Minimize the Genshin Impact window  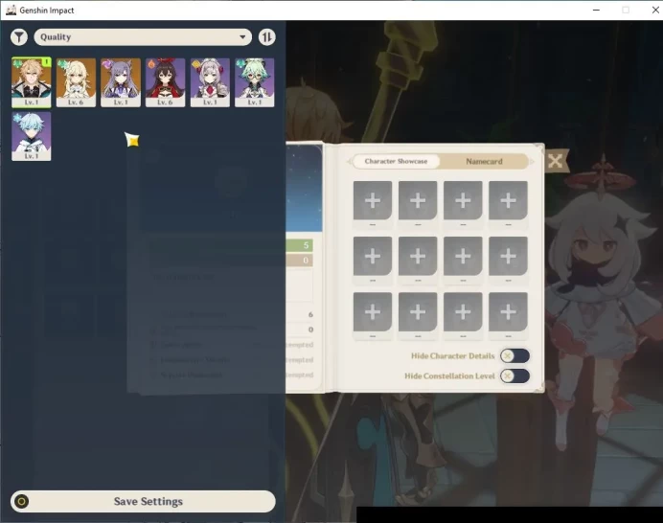596,10
